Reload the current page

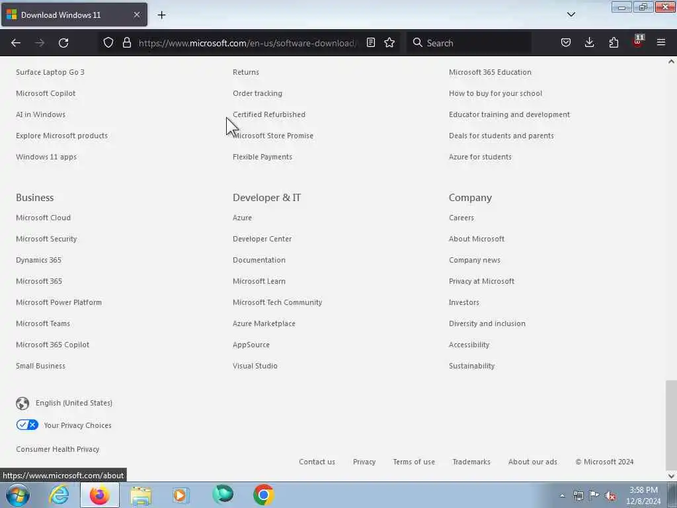pos(63,43)
